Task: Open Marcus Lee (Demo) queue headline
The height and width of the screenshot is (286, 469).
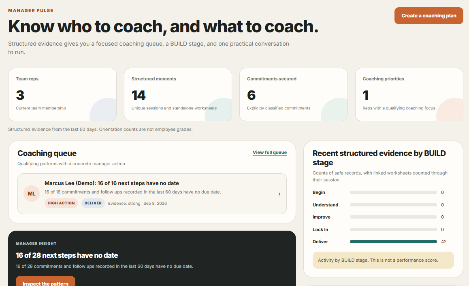Action: click(x=111, y=183)
